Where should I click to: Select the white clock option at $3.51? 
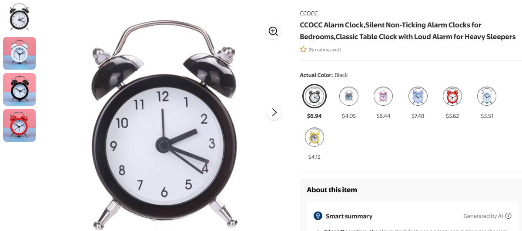click(x=487, y=96)
